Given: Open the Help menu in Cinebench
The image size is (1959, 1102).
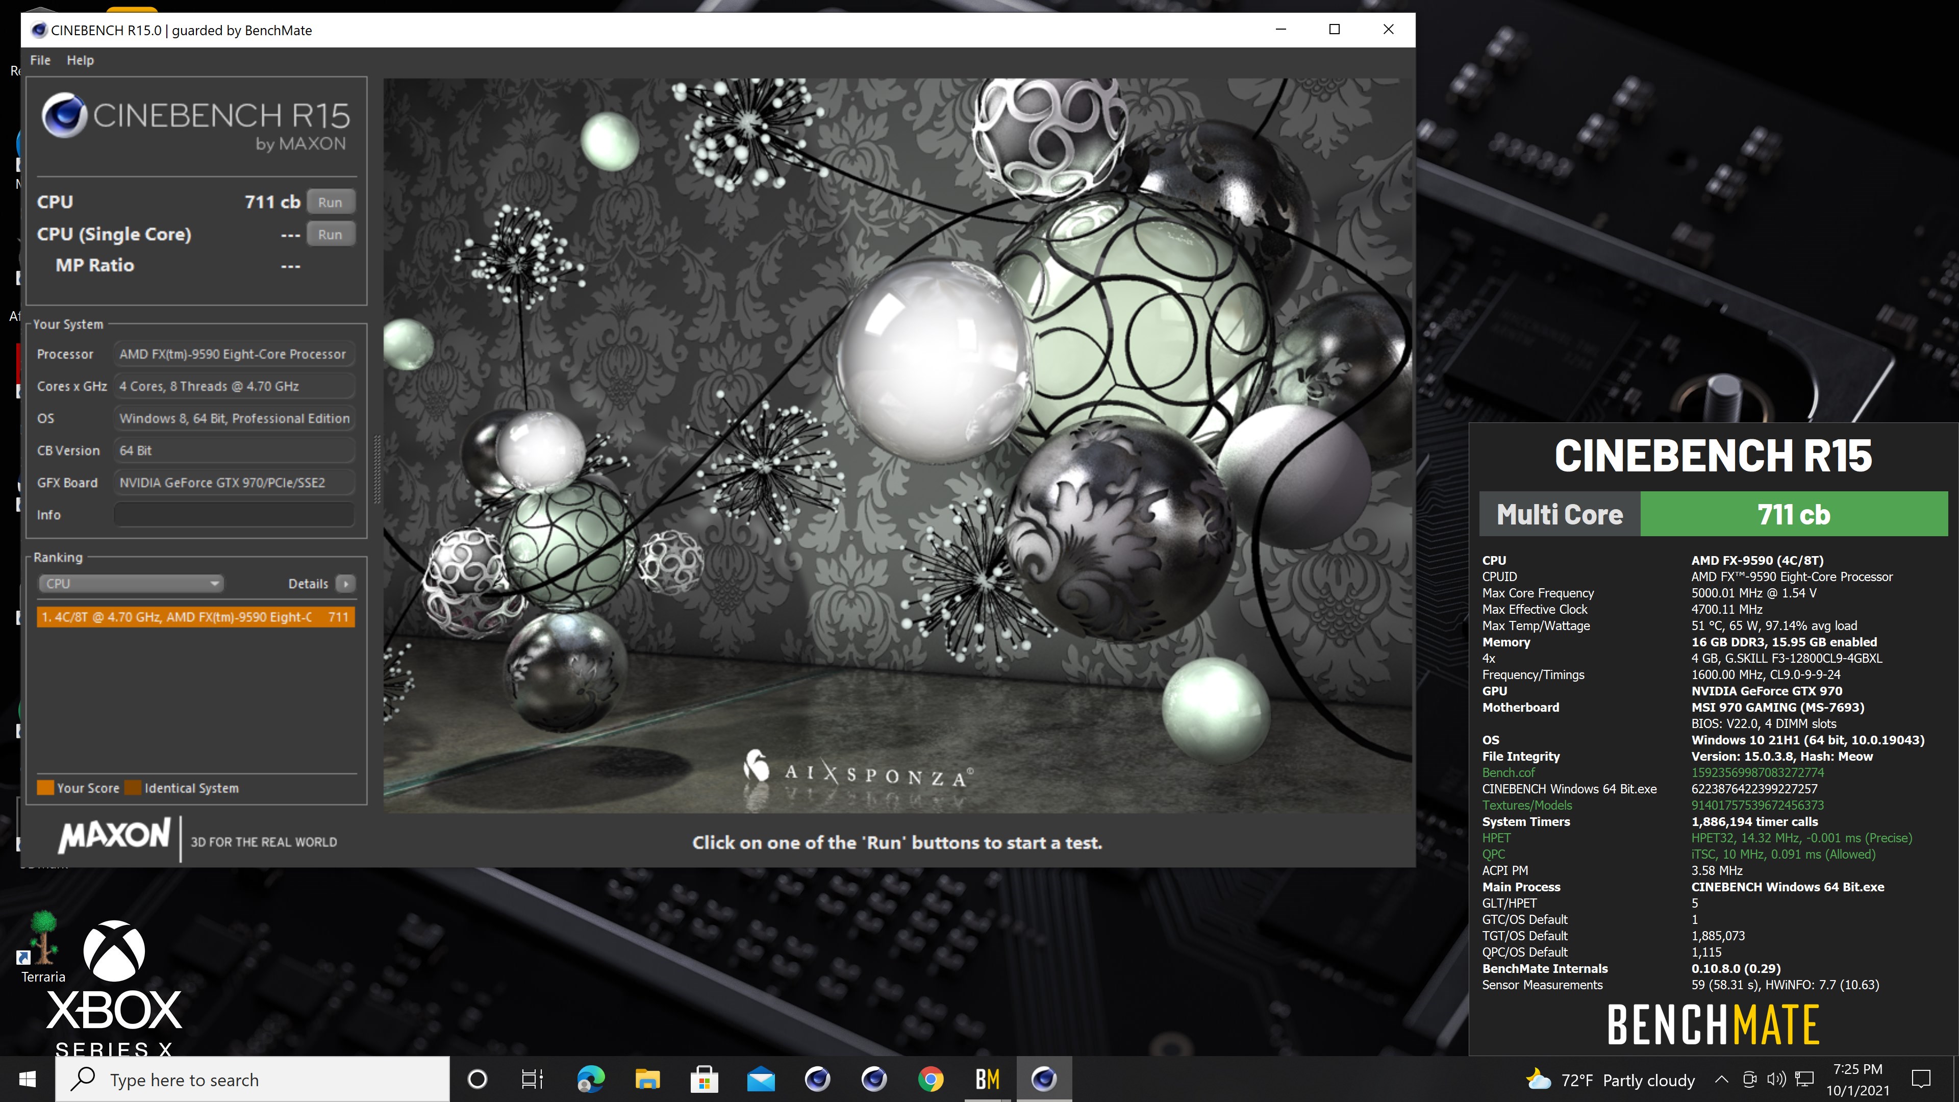Looking at the screenshot, I should click(80, 60).
